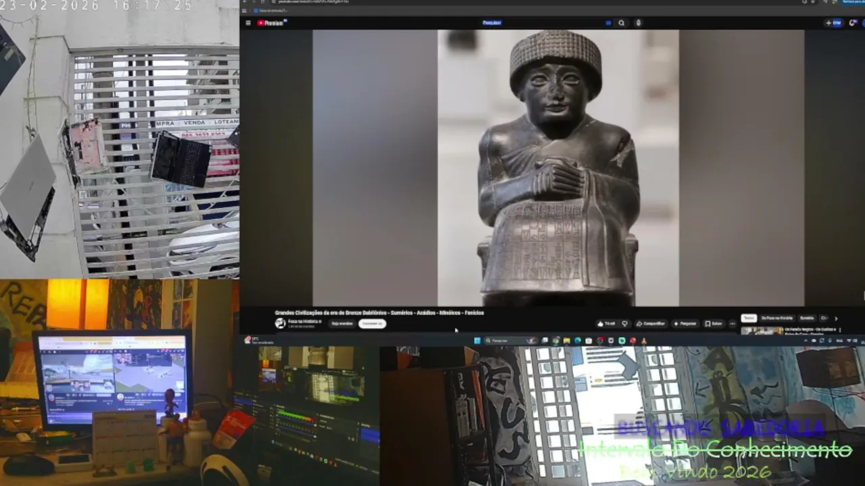Click the subscribed Inscrito button
The height and width of the screenshot is (486, 865).
[372, 323]
